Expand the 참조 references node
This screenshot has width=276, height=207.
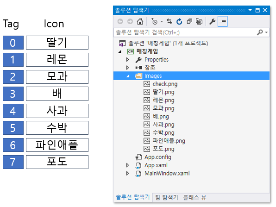click(128, 68)
